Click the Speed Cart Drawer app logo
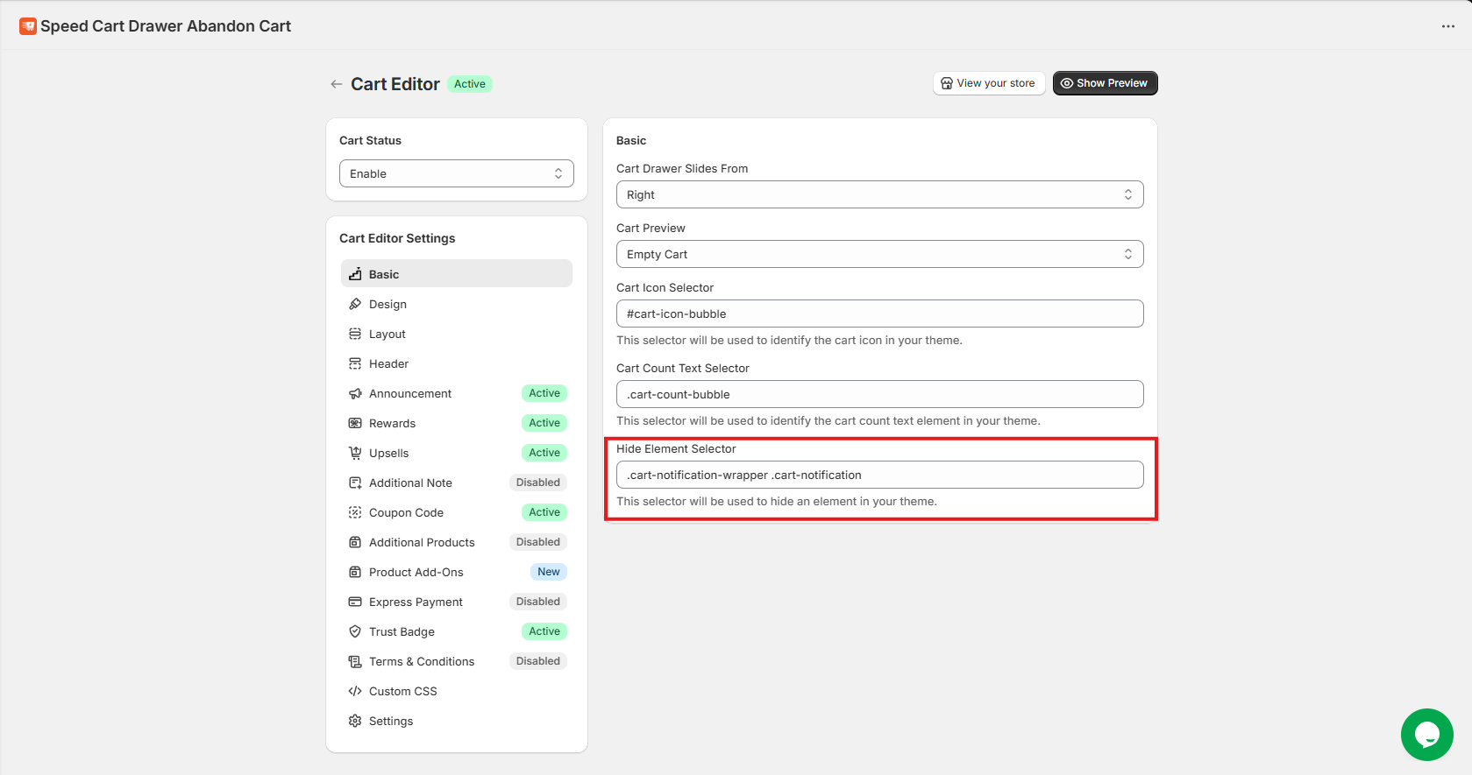1472x775 pixels. click(28, 26)
